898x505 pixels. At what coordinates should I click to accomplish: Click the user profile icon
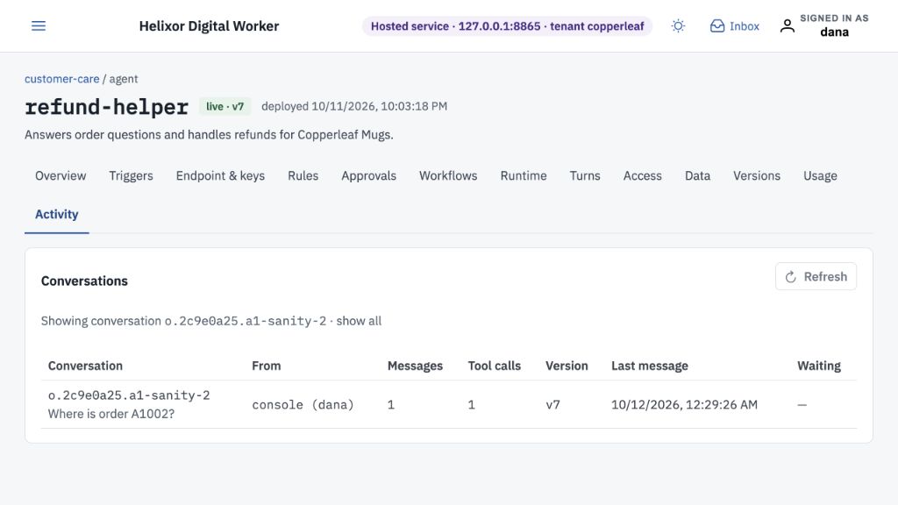point(788,25)
